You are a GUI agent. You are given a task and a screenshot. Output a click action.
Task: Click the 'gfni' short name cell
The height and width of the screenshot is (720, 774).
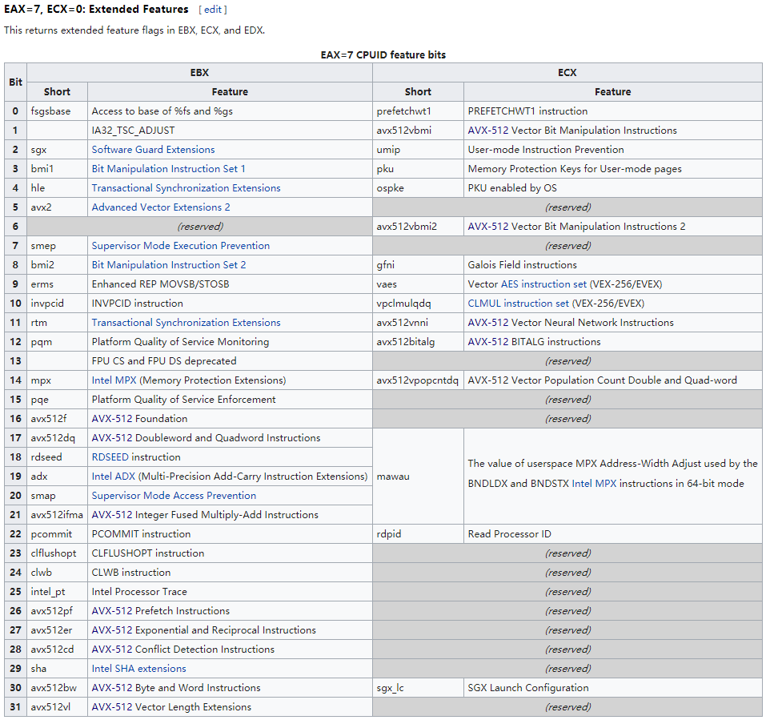click(418, 265)
